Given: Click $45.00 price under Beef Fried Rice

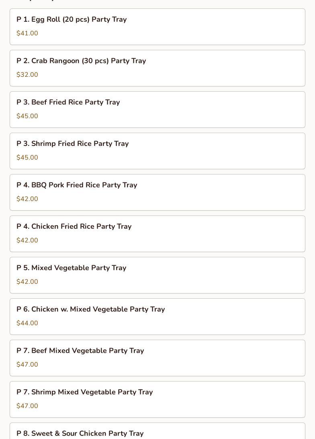Looking at the screenshot, I should 27,116.
